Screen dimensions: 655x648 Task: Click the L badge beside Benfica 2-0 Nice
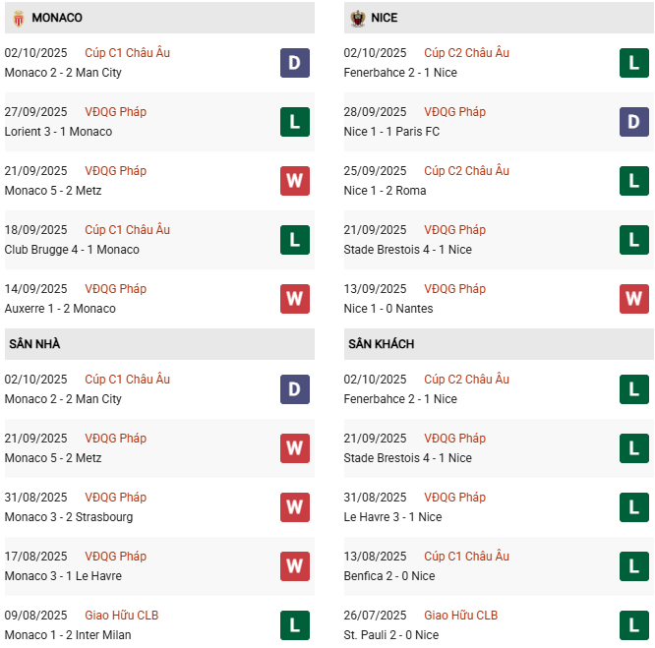coord(634,566)
